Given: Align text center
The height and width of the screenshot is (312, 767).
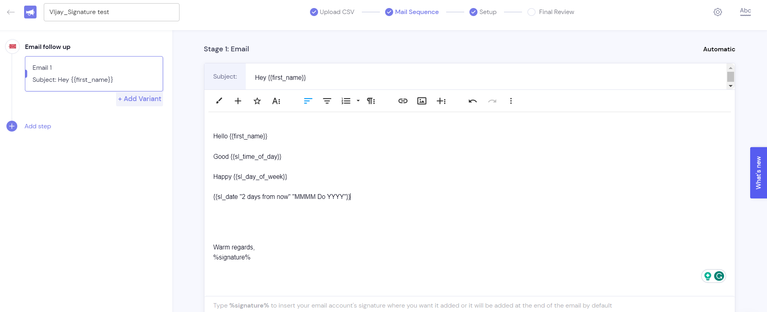Looking at the screenshot, I should click(x=327, y=101).
